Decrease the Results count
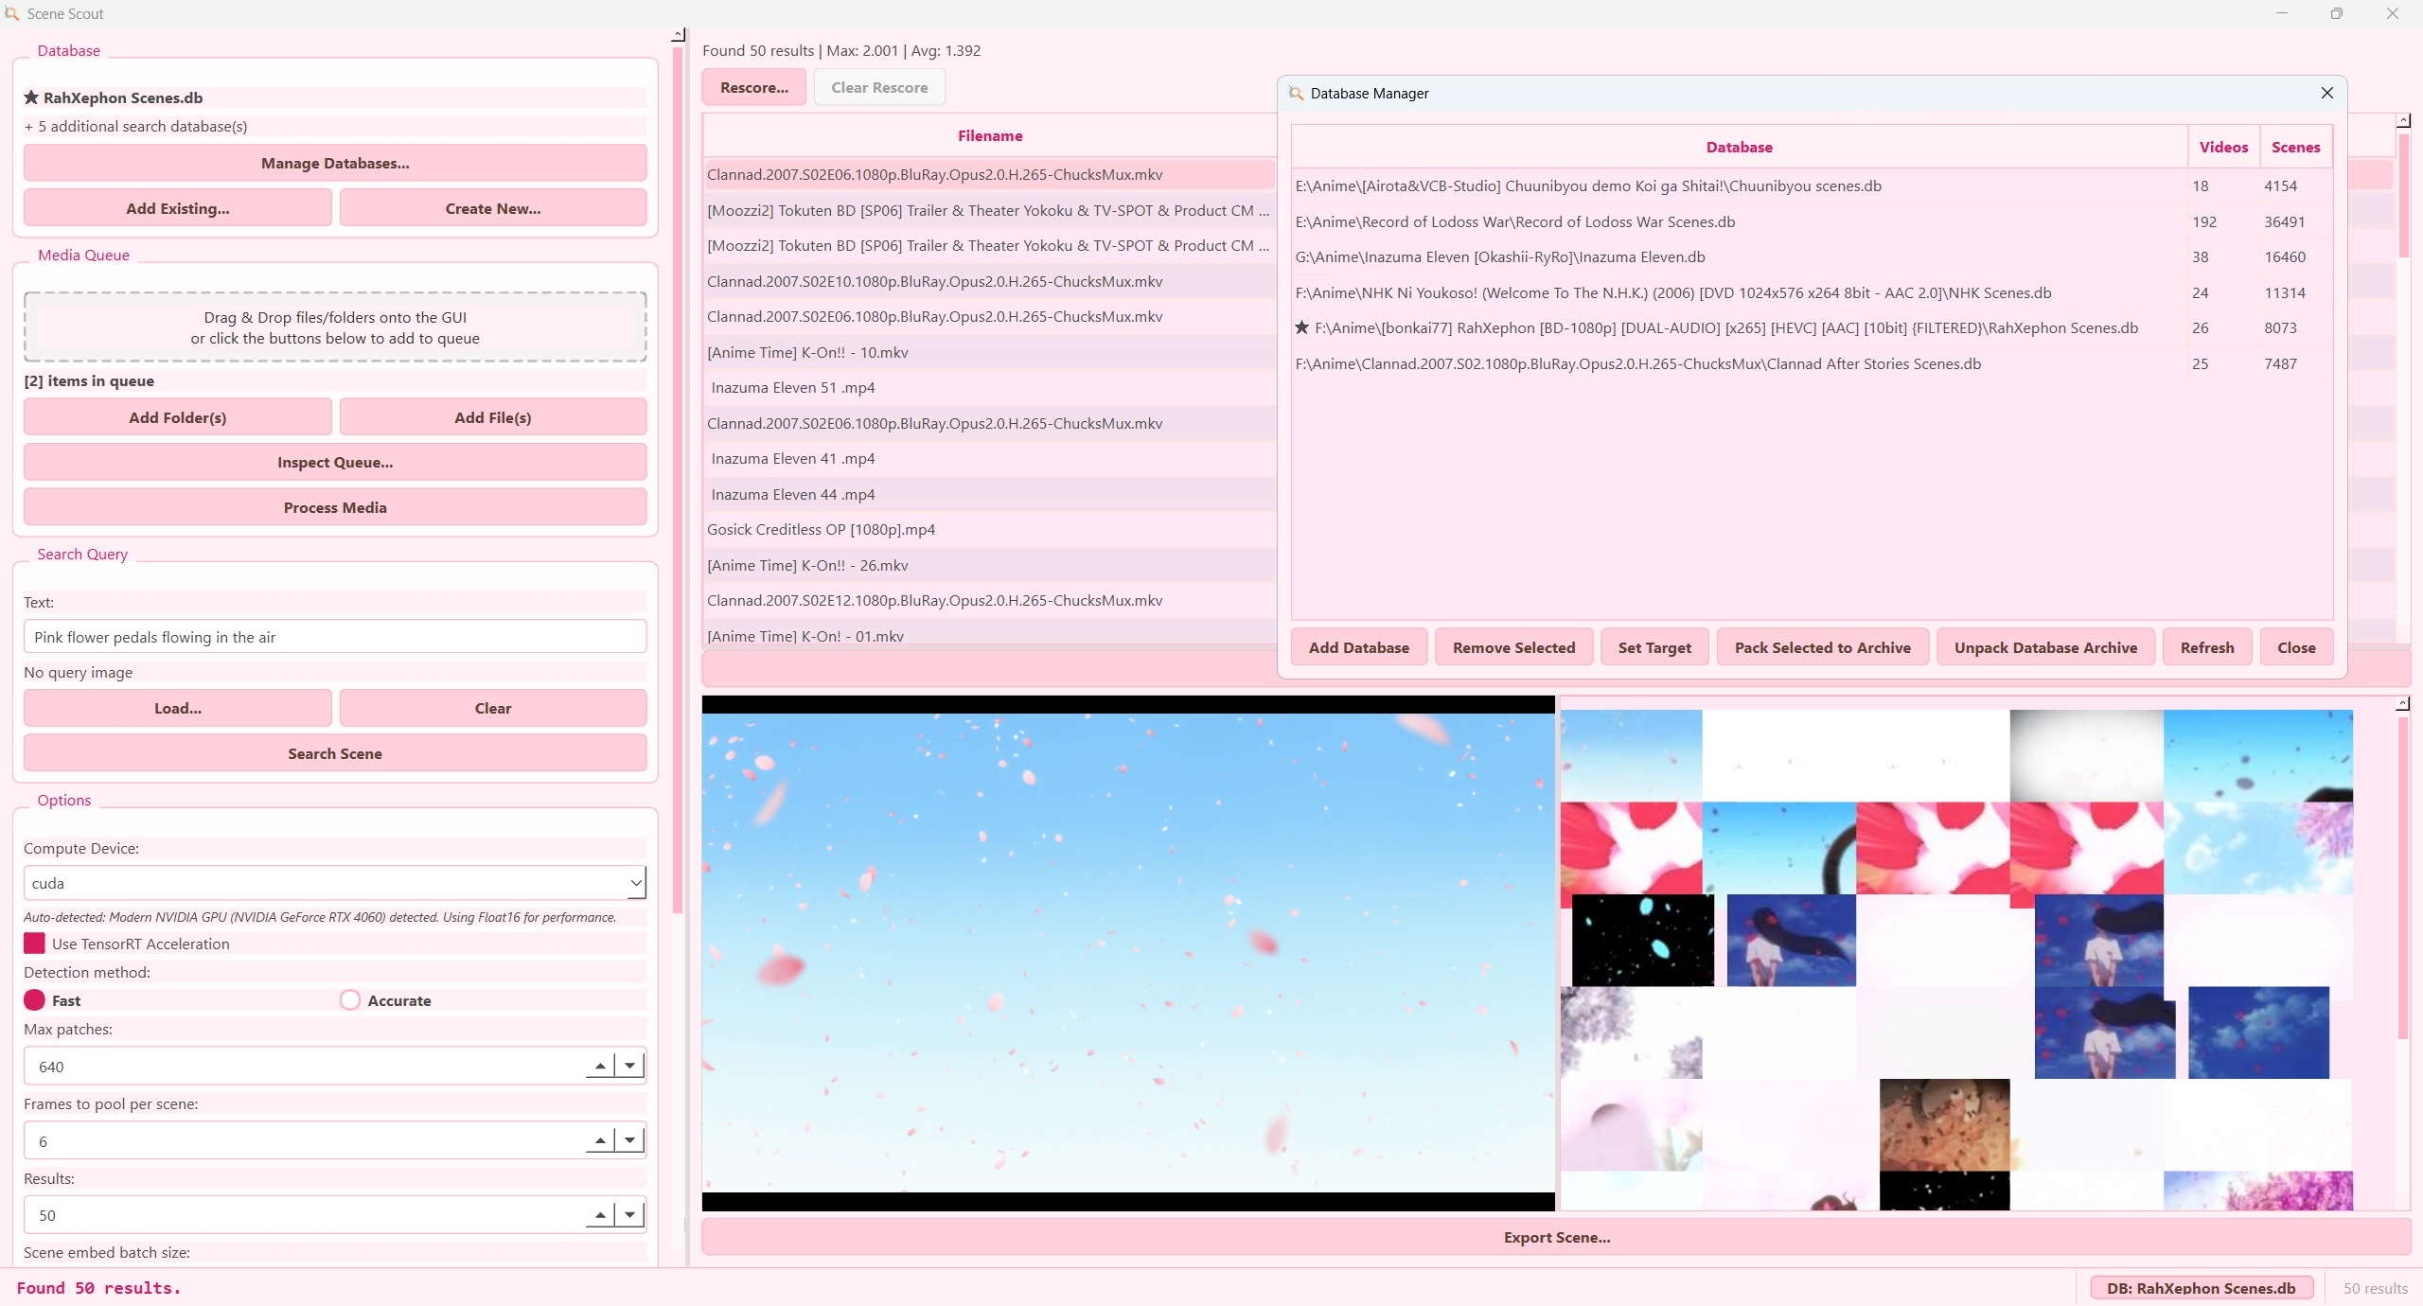The image size is (2423, 1306). coord(629,1215)
